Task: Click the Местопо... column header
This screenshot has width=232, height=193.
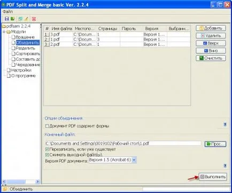Action: coord(85,29)
